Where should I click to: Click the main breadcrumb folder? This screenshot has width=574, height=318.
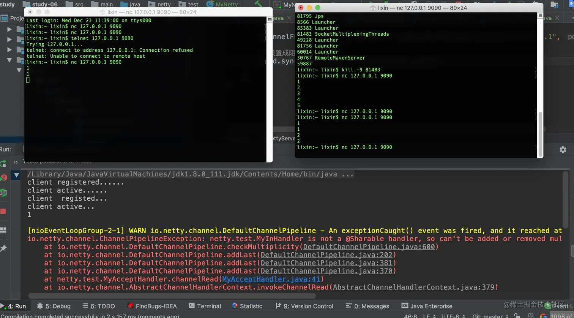(x=102, y=5)
